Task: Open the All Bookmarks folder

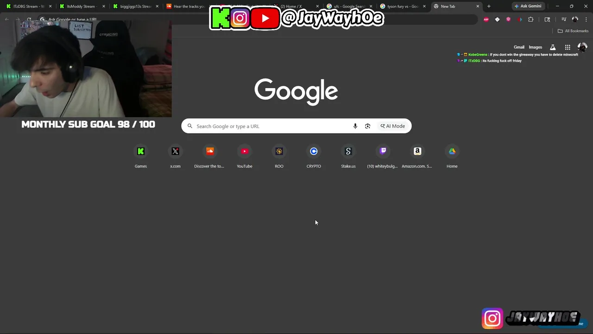Action: [573, 31]
